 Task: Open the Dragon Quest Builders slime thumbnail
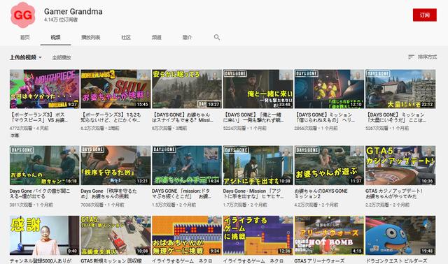click(x=400, y=235)
